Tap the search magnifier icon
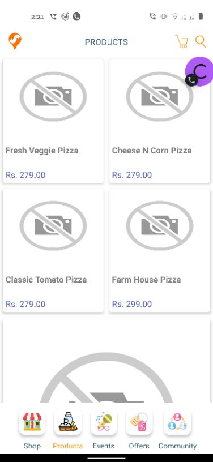 pos(201,41)
